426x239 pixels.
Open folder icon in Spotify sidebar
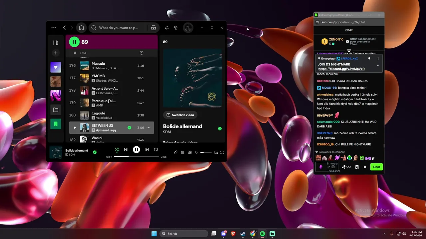(x=56, y=110)
